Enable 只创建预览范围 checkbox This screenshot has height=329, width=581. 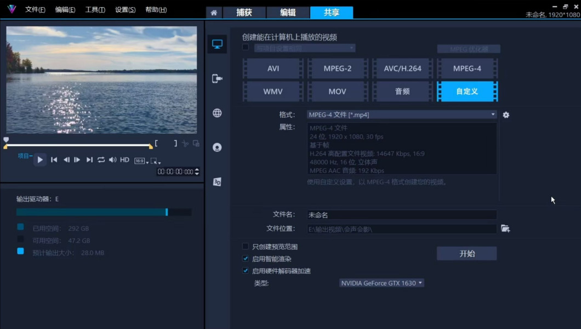point(246,247)
